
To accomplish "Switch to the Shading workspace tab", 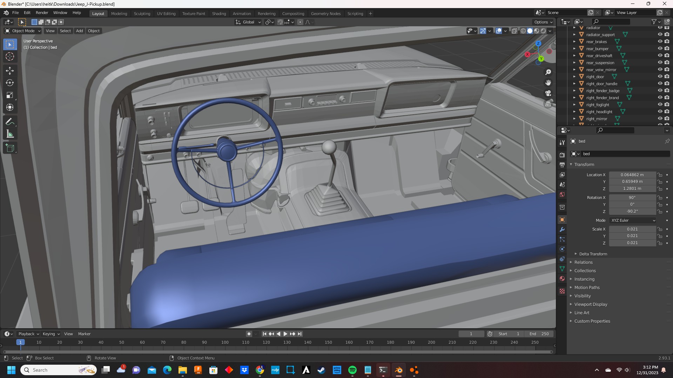I will pyautogui.click(x=219, y=14).
